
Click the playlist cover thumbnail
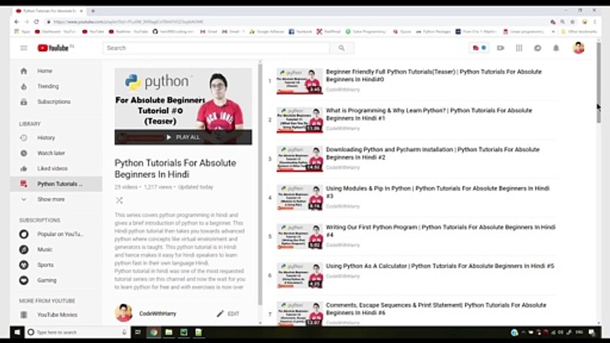[x=183, y=106]
